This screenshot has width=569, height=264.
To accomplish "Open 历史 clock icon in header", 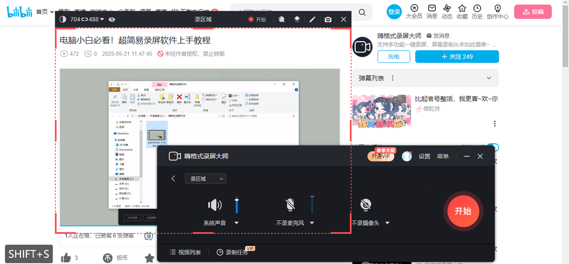I will click(477, 12).
